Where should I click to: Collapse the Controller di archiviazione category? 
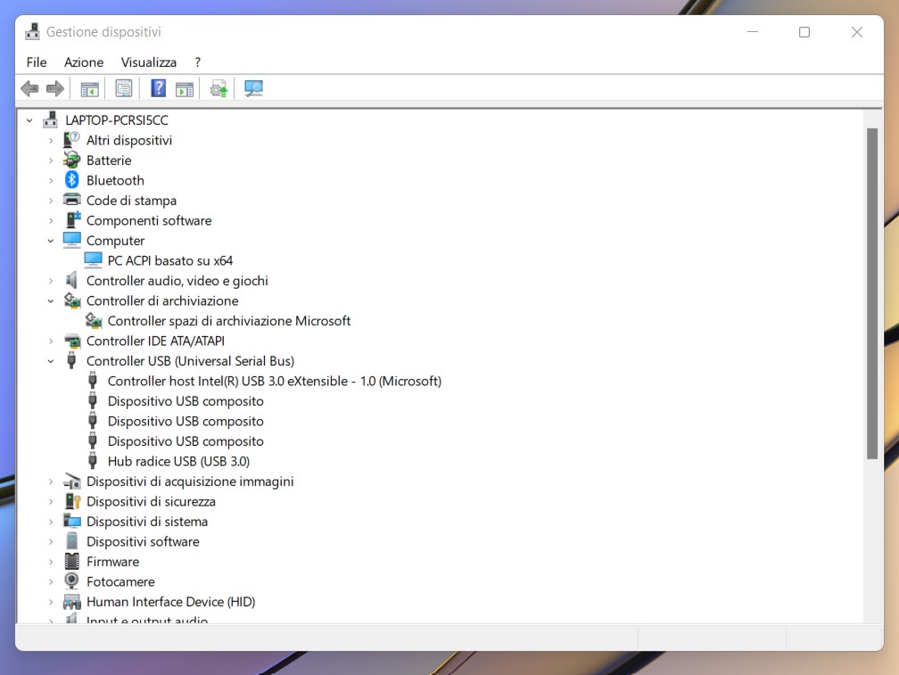point(51,300)
